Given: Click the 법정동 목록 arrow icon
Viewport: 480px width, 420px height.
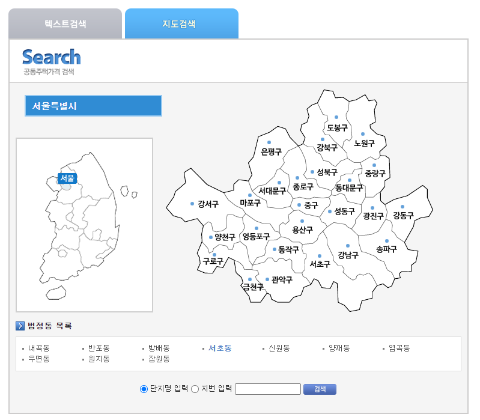Looking at the screenshot, I should [20, 326].
